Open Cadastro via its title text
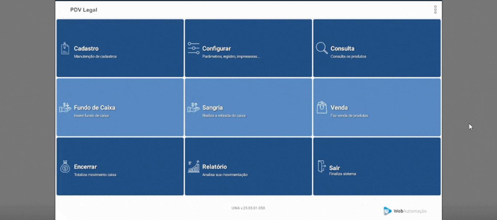Screen dimensions: 497x220 coord(86,49)
